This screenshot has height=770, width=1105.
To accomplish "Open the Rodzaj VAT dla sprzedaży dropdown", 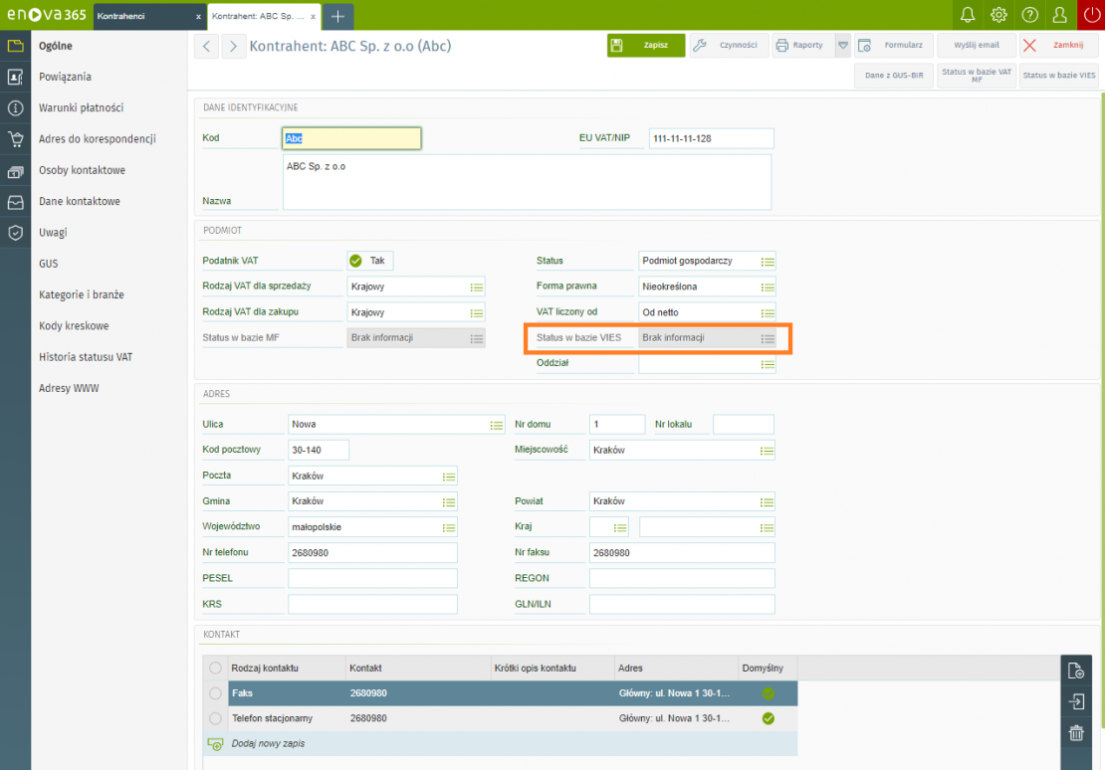I will (x=476, y=287).
